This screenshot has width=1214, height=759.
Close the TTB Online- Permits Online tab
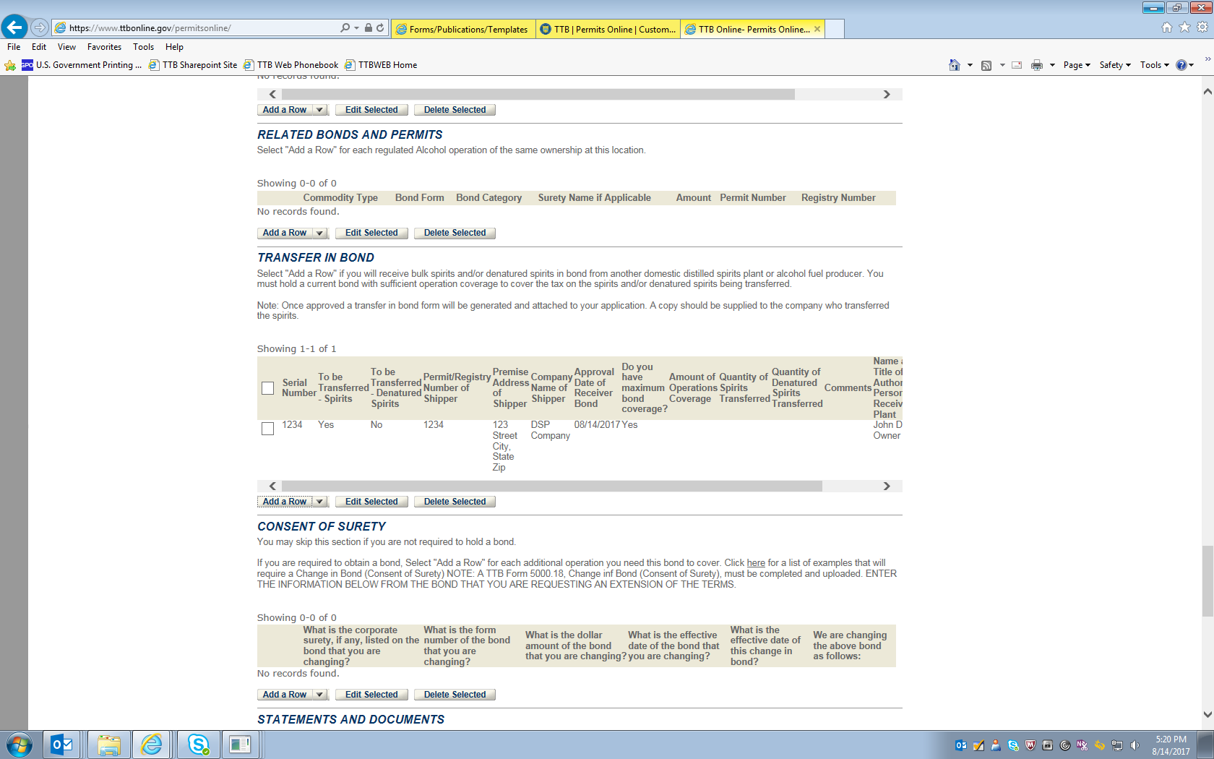pos(817,29)
